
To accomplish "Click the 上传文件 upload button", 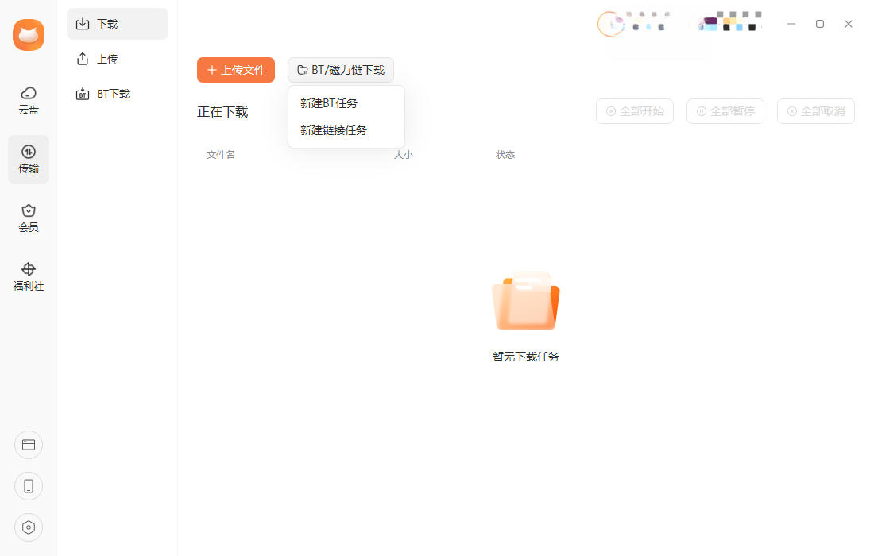I will (x=236, y=70).
